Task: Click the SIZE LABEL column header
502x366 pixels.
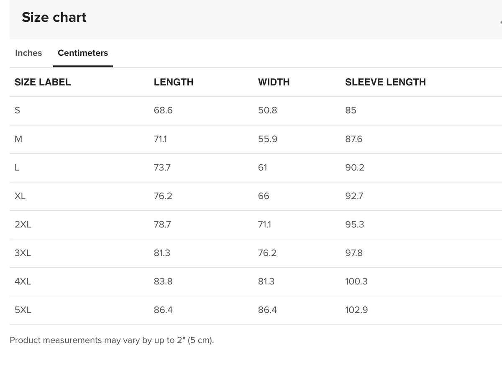Action: pos(43,82)
